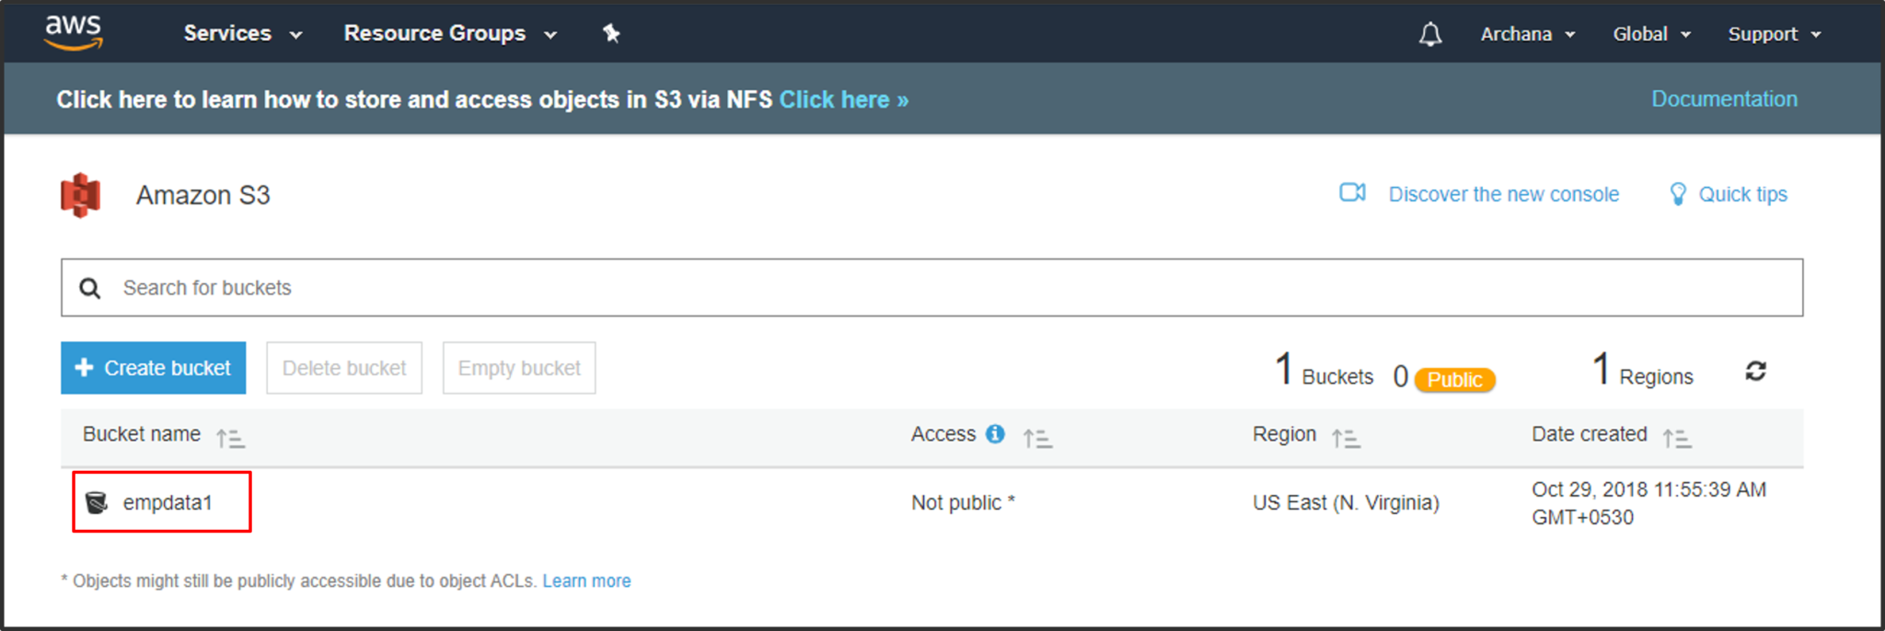The width and height of the screenshot is (1885, 631).
Task: Click the Delete bucket button
Action: [344, 368]
